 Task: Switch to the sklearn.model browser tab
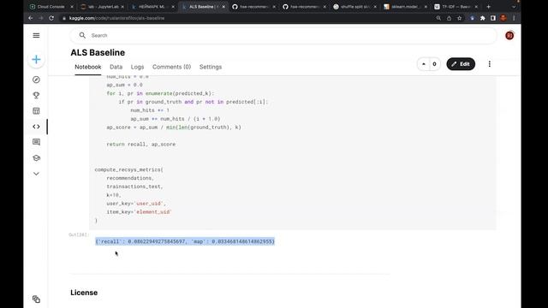(405, 7)
